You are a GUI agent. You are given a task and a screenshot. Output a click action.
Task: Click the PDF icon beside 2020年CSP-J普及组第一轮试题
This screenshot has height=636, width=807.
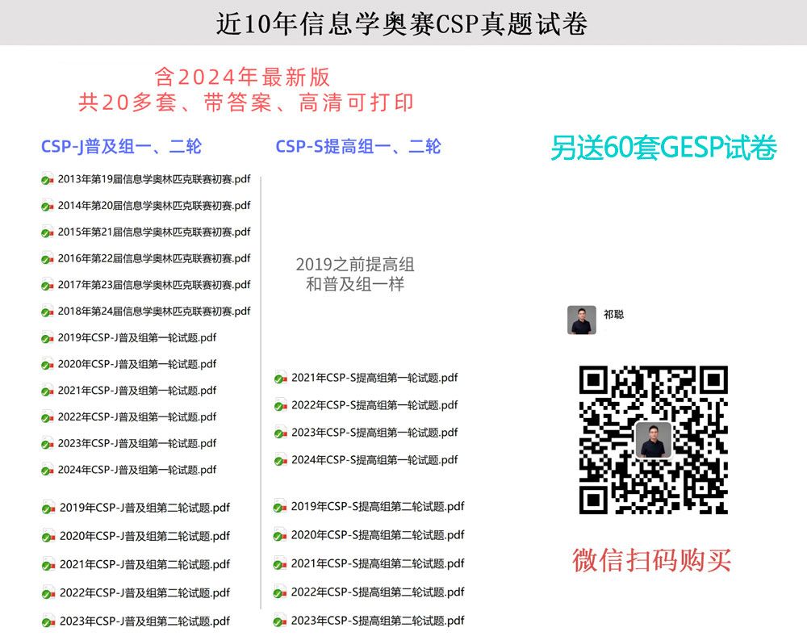pos(48,364)
